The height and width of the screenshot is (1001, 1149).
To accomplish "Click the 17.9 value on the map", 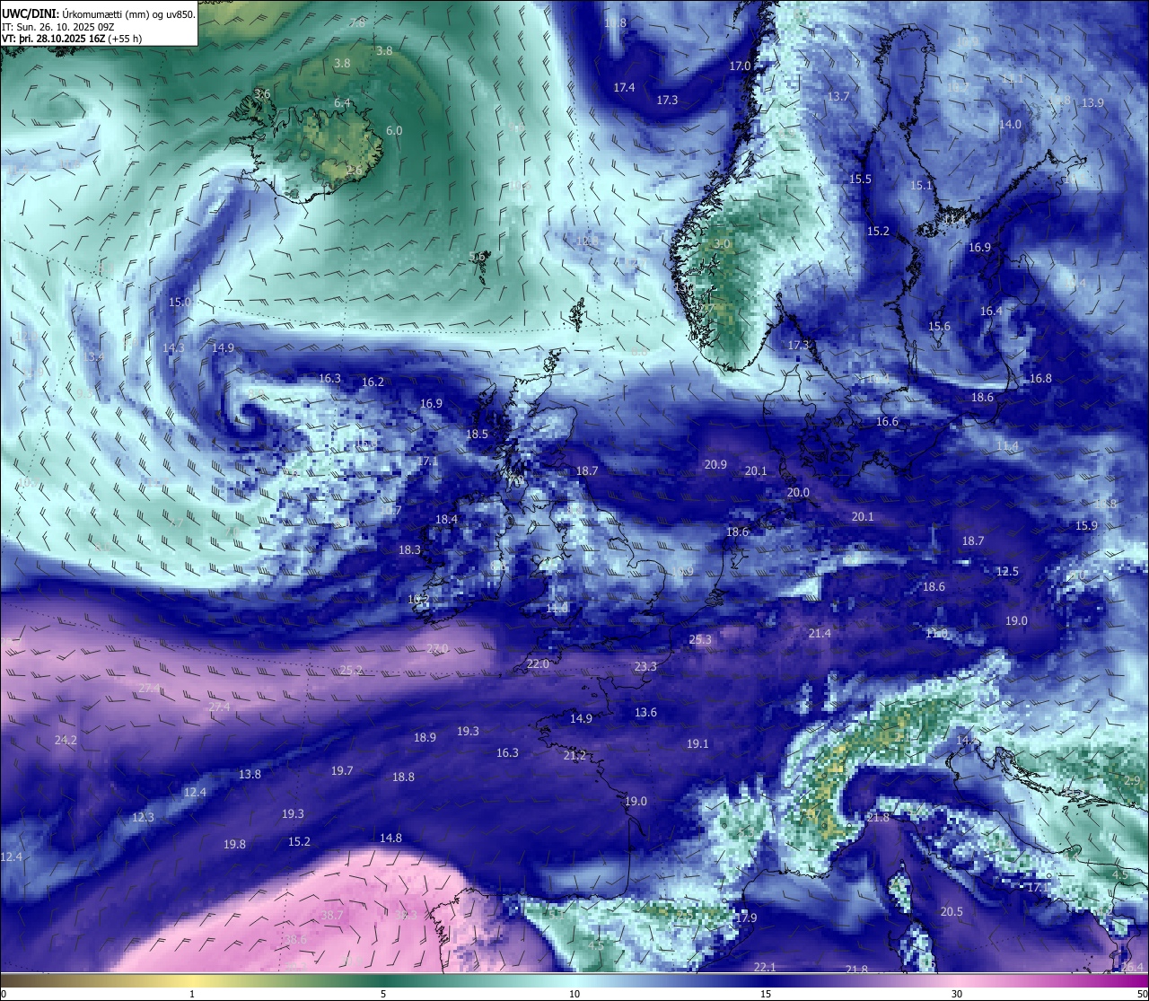I will pos(746,918).
